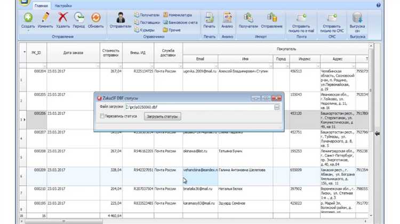
Task: Select the Главная ribbon tab
Action: [x=41, y=5]
